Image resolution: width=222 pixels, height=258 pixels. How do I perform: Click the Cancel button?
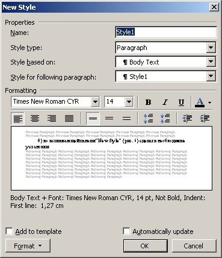coord(194,246)
